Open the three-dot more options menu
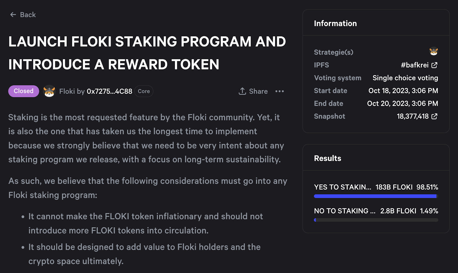Image resolution: width=458 pixels, height=273 pixels. [x=279, y=91]
